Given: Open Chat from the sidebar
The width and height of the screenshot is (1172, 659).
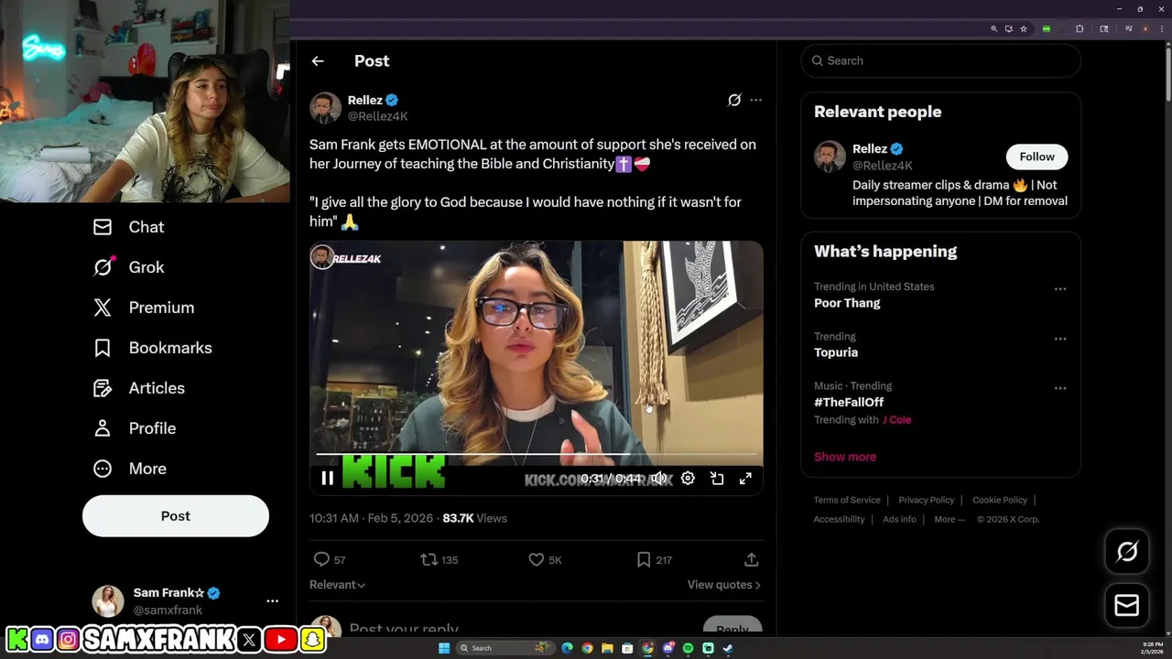Looking at the screenshot, I should pos(128,227).
